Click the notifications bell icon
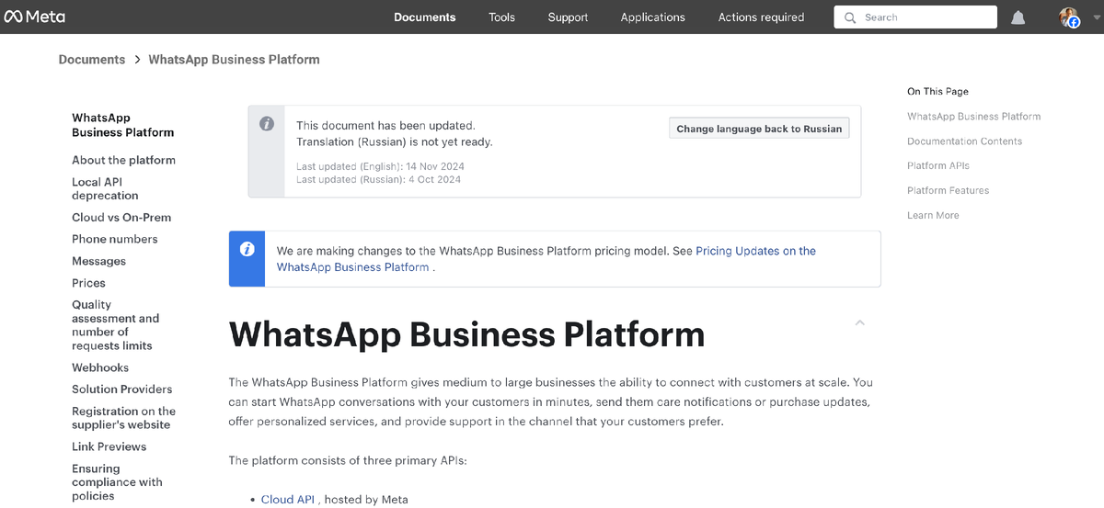The width and height of the screenshot is (1104, 508). click(1018, 17)
